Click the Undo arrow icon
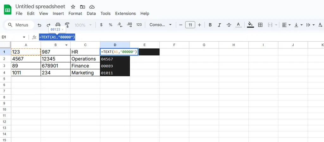The height and width of the screenshot is (142, 324). (x=40, y=25)
